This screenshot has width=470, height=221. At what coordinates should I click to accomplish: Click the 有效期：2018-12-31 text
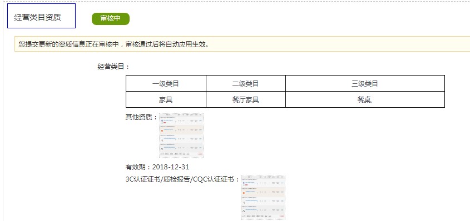[157, 167]
